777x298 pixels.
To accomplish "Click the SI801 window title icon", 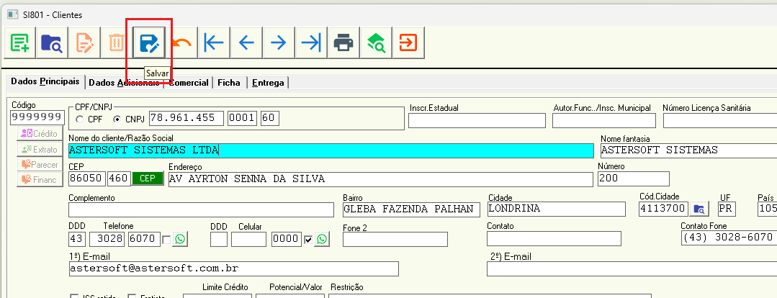I will pyautogui.click(x=12, y=14).
